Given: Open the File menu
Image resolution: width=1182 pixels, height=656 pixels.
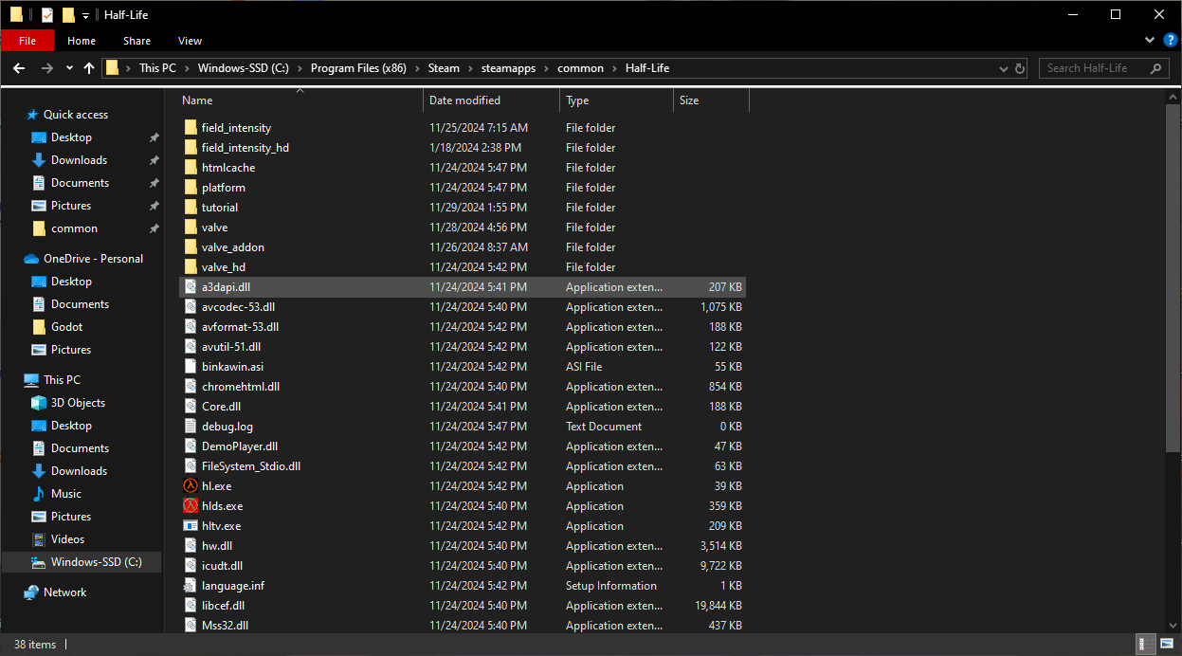Looking at the screenshot, I should coord(27,41).
